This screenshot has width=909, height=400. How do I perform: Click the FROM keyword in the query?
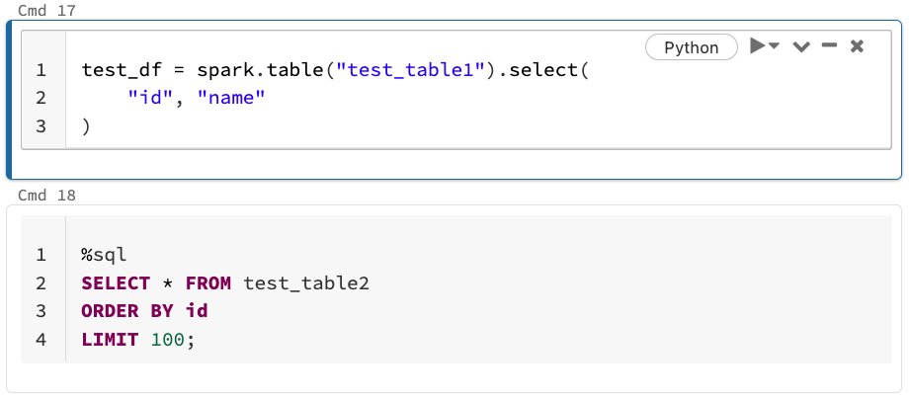coord(207,283)
